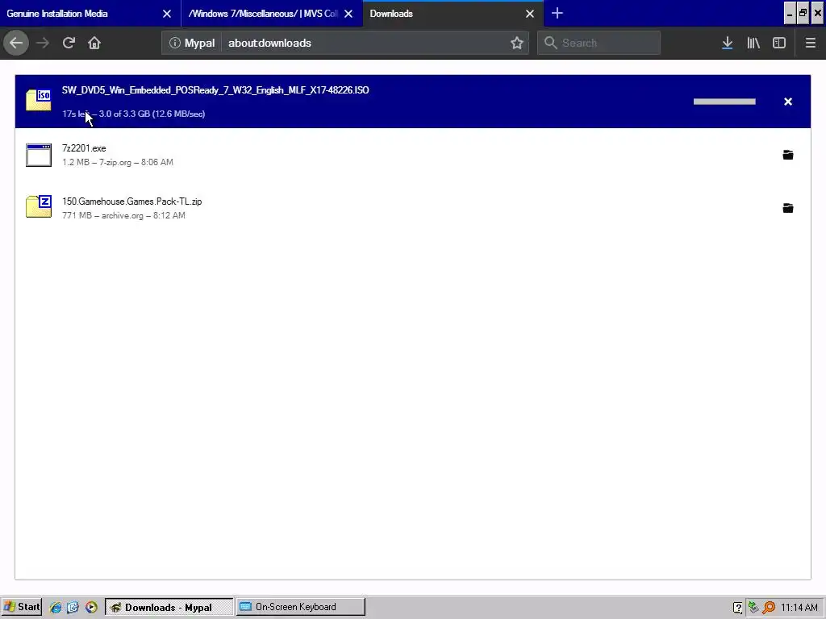Close the Downloads tab
The image size is (826, 619).
pos(530,14)
